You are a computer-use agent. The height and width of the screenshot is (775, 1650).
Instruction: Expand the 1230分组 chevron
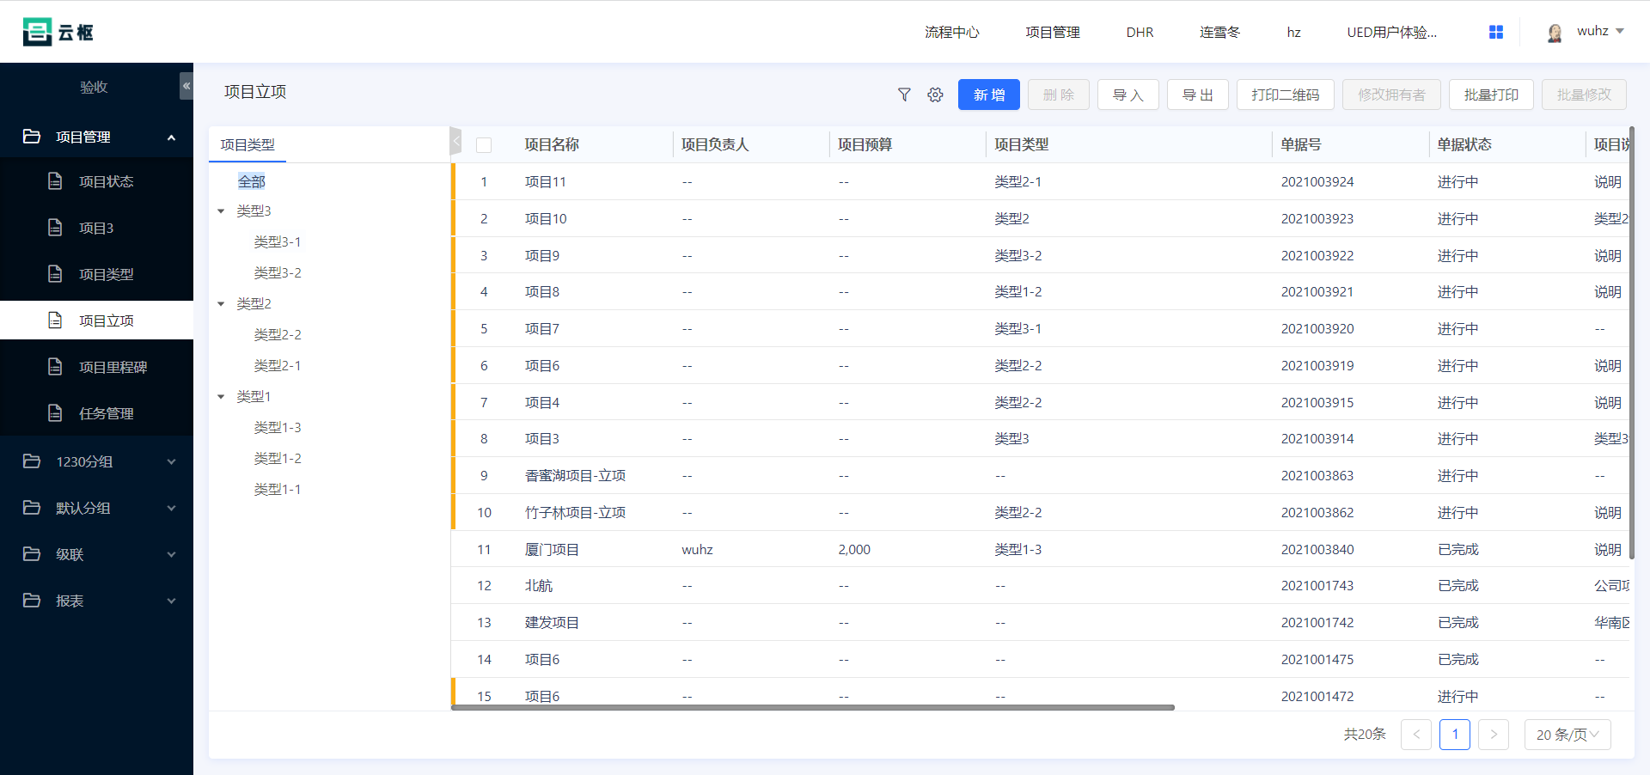[171, 461]
